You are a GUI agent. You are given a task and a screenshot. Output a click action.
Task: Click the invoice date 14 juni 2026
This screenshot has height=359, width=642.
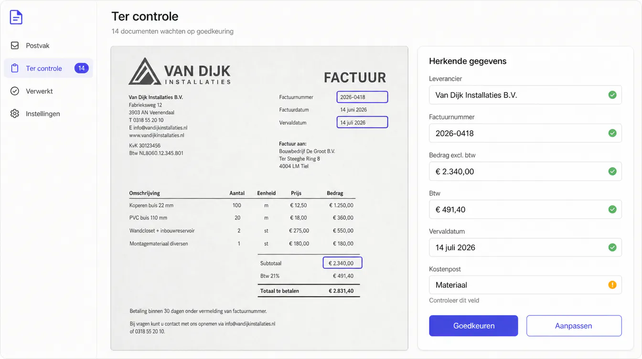click(353, 110)
